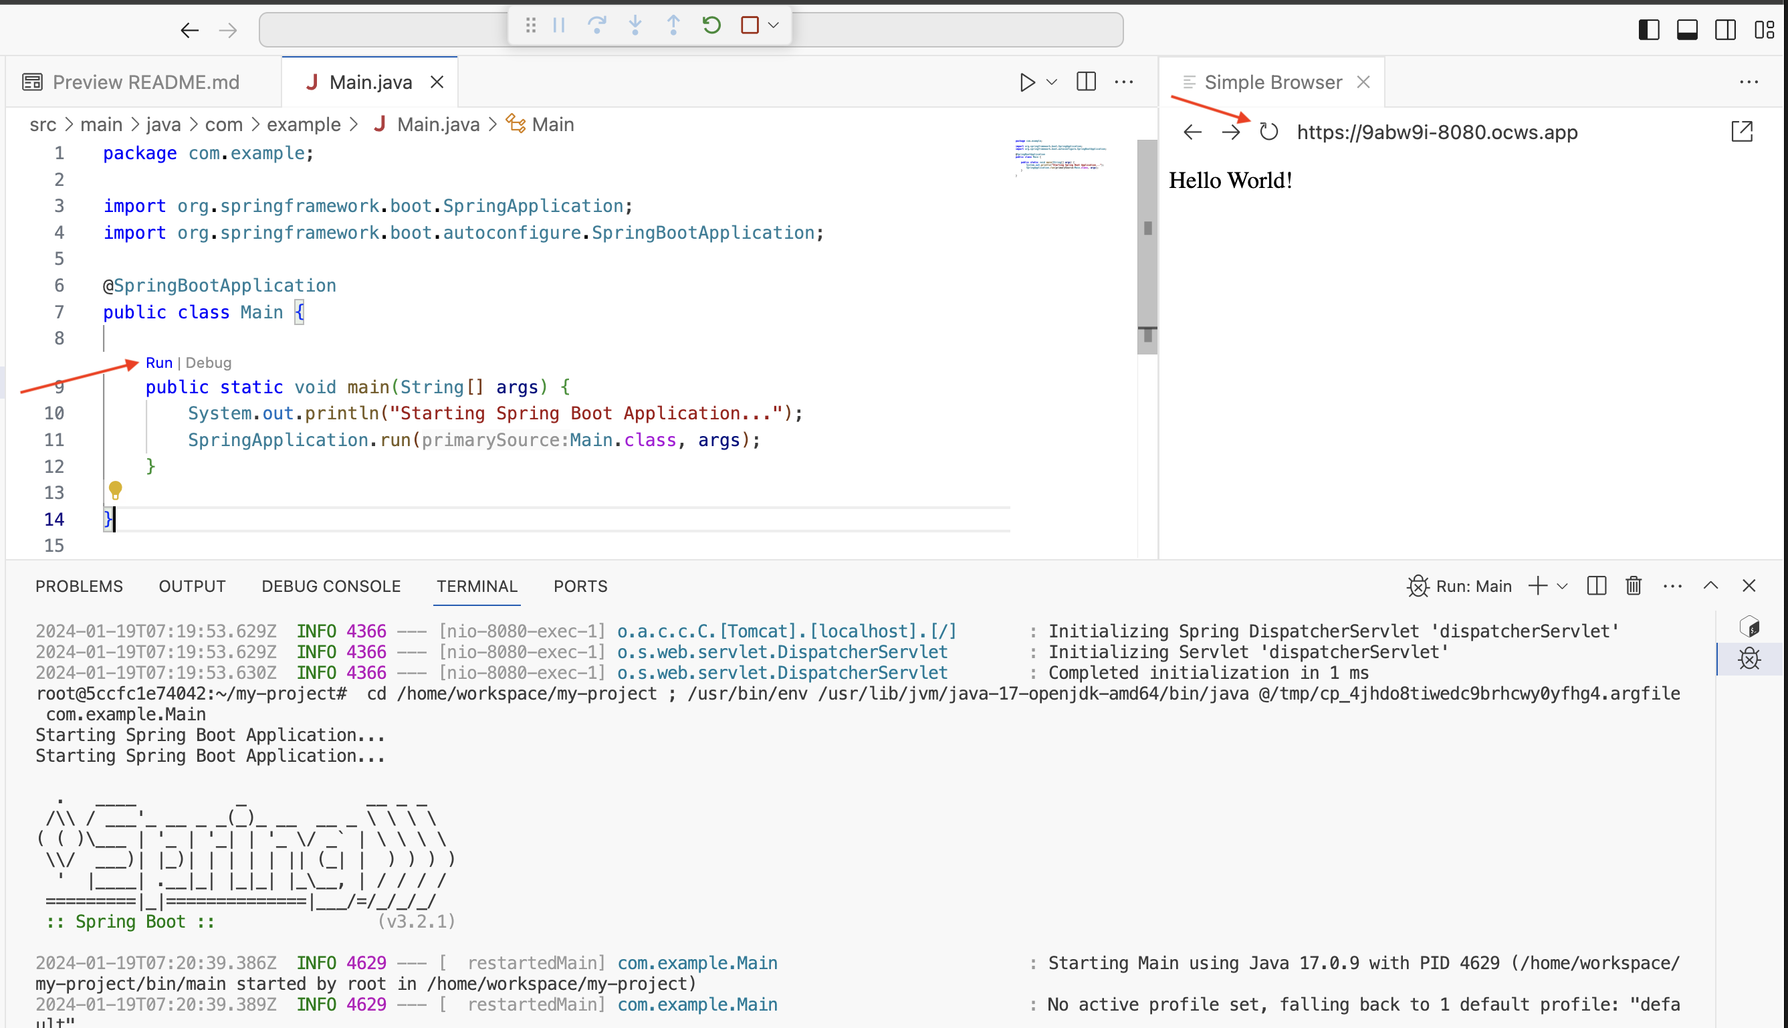Click the debug Stop square icon
Image resolution: width=1788 pixels, height=1028 pixels.
[x=750, y=26]
